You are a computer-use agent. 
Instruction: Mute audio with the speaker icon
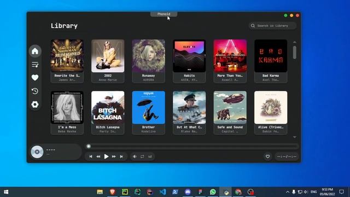click(135, 157)
